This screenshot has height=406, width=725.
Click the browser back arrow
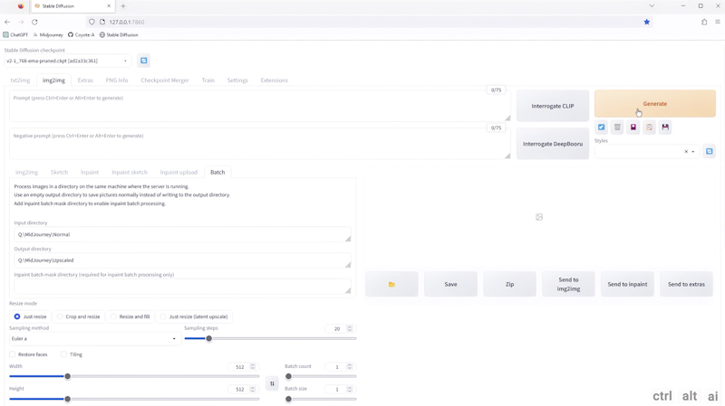(7, 22)
